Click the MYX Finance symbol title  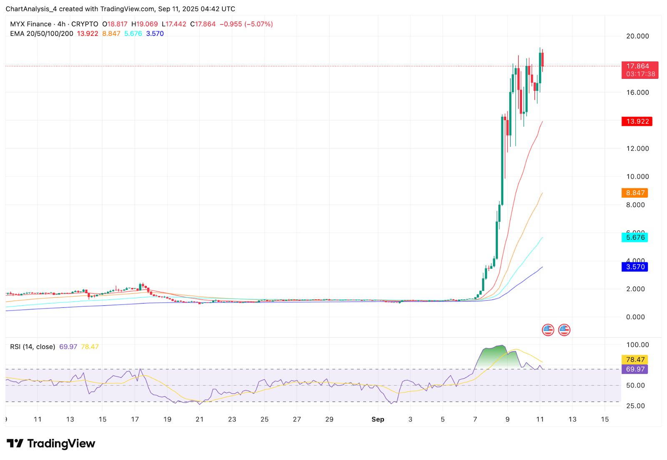[x=31, y=24]
